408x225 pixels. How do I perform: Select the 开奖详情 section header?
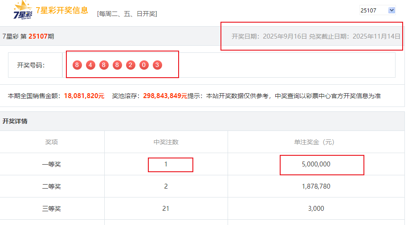[x=15, y=121]
